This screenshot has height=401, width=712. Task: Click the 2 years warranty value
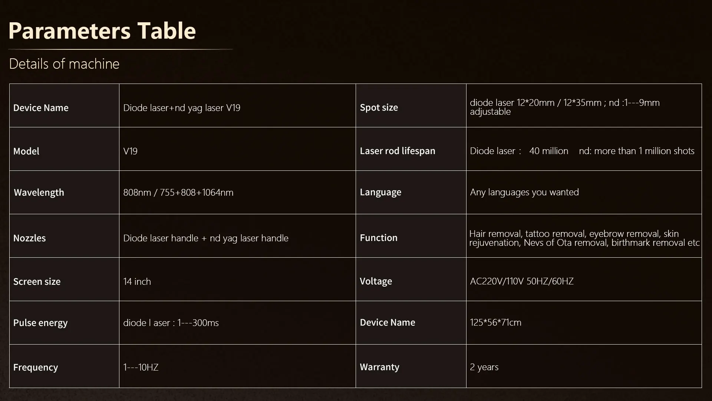coord(484,367)
